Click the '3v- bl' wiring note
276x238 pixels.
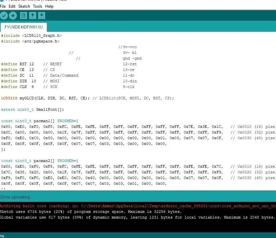pos(130,53)
